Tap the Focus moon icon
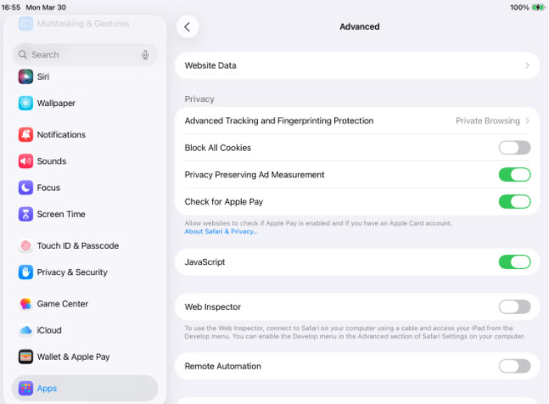Viewport: 549px width, 404px height. [x=25, y=188]
